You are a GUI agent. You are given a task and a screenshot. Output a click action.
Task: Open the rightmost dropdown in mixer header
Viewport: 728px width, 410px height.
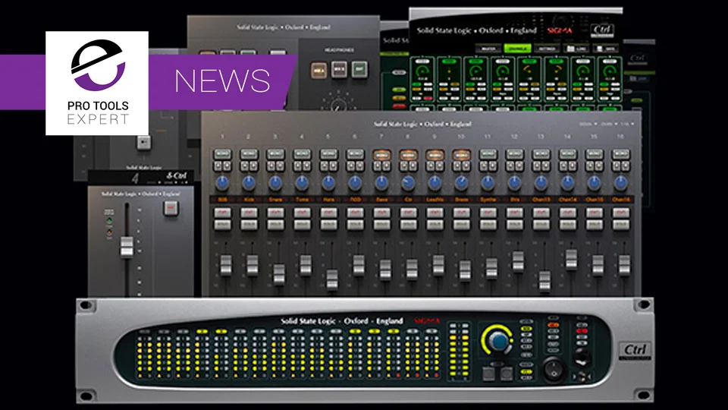(627, 124)
